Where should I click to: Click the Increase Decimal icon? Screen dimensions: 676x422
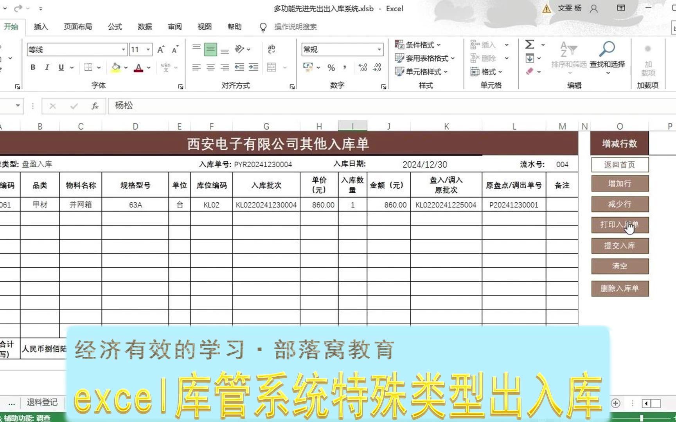pos(363,67)
